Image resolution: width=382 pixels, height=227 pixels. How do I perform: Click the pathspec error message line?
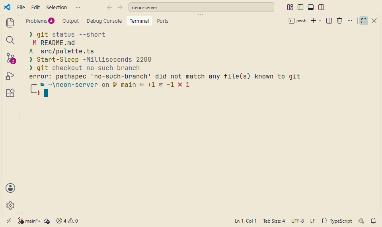[164, 76]
